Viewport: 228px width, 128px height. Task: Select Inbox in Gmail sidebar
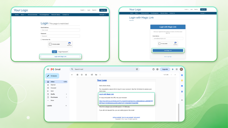tap(56, 82)
